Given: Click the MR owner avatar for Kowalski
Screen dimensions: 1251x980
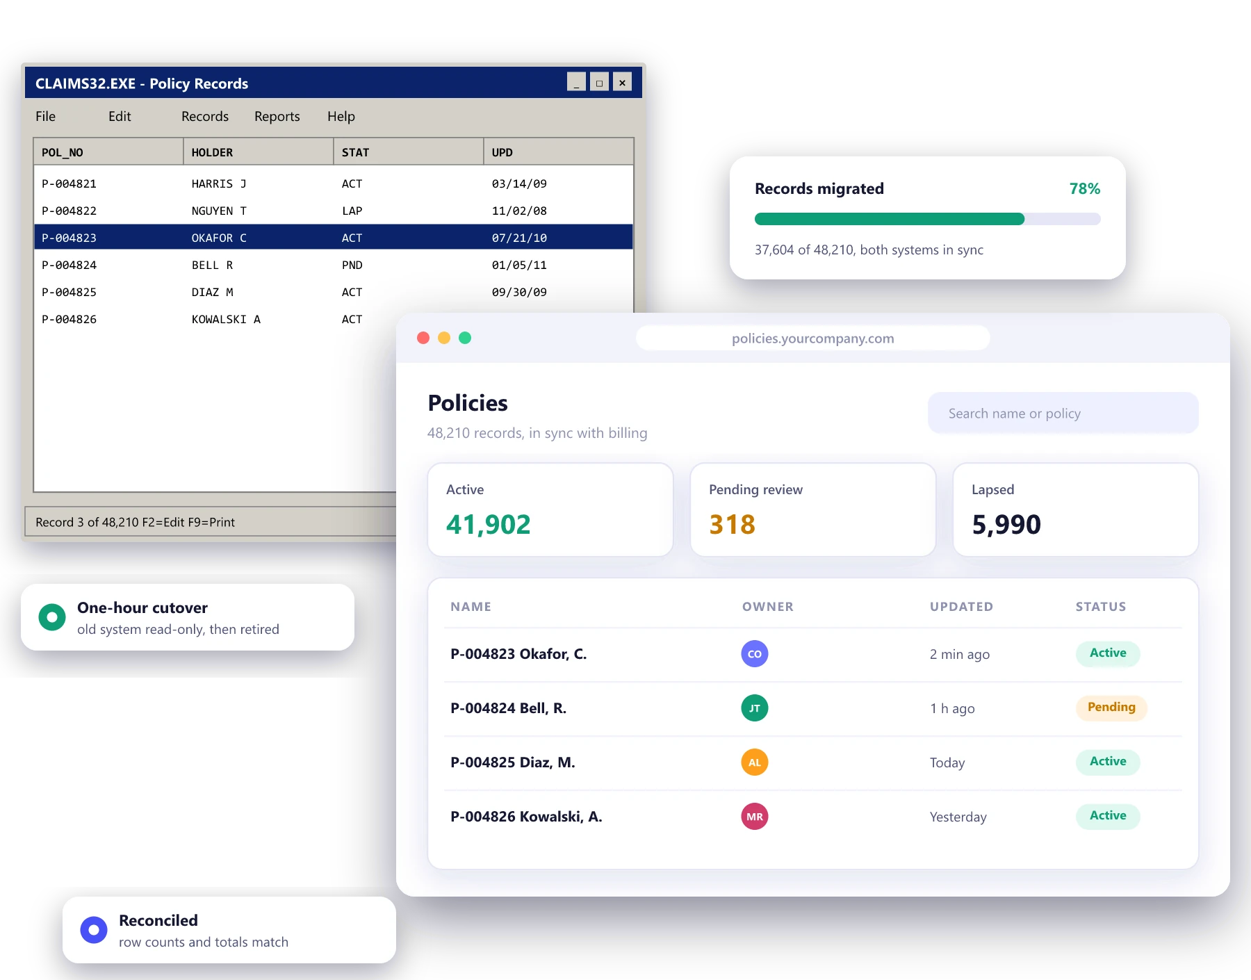Looking at the screenshot, I should 755,816.
